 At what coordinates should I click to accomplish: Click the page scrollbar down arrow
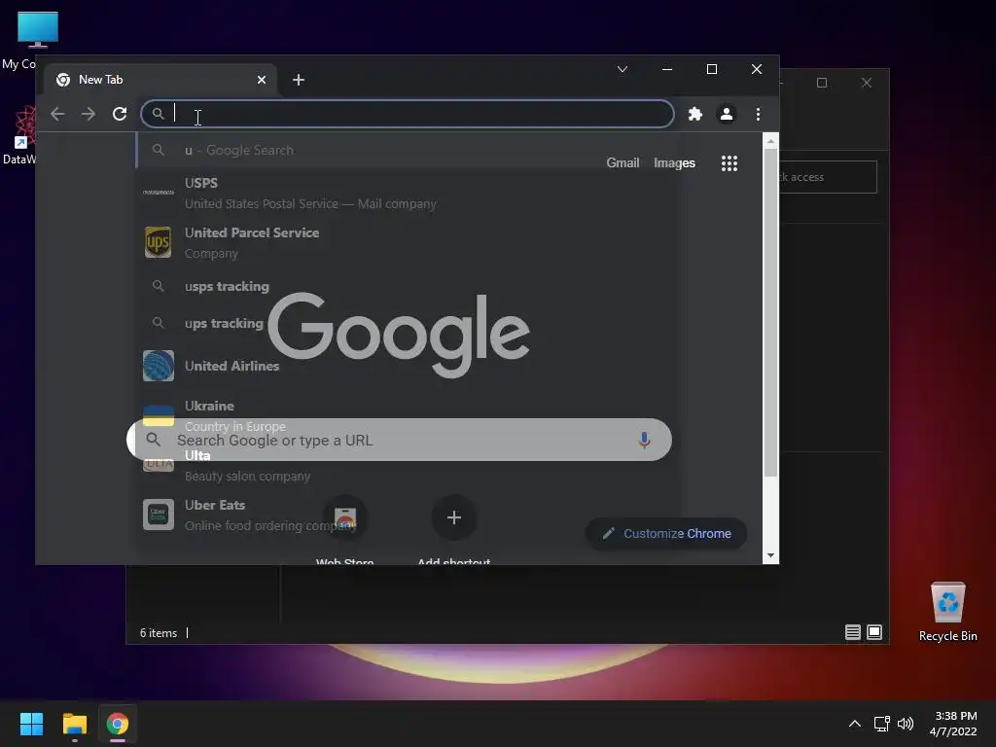(x=770, y=555)
